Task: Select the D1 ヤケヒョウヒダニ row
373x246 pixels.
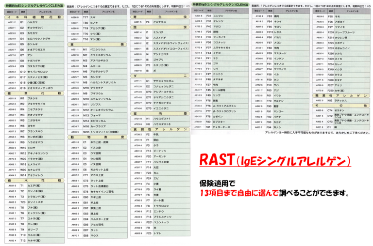Action: 160,81
